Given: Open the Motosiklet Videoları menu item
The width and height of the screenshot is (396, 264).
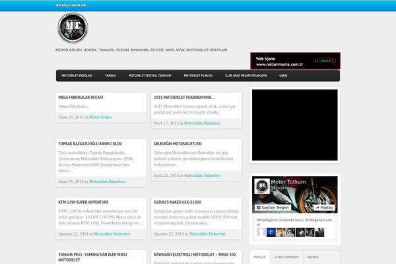Looking at the screenshot, I should (77, 75).
